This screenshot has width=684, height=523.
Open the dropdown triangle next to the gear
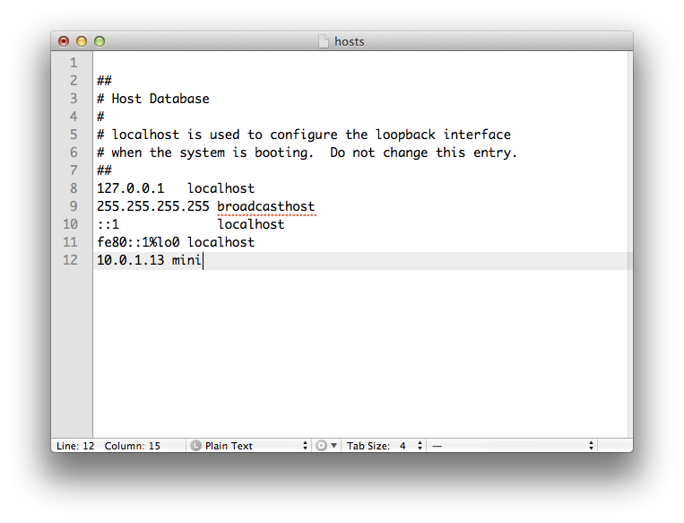tap(333, 446)
